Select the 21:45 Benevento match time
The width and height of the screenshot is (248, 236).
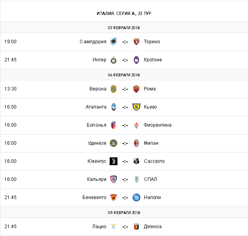point(10,197)
